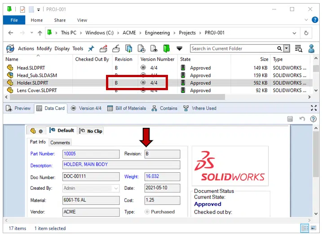Switch to the Version 4/4 tab

tap(86, 108)
